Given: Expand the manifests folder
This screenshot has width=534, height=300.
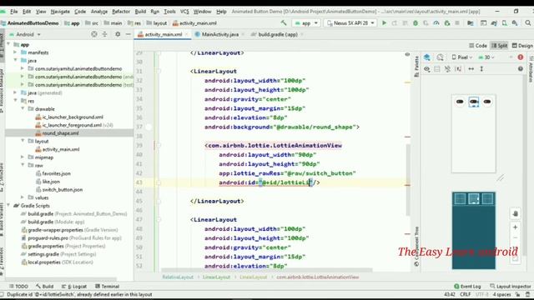Looking at the screenshot, I should [15, 52].
